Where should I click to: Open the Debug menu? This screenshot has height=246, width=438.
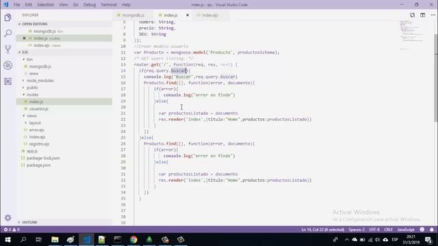click(90, 5)
